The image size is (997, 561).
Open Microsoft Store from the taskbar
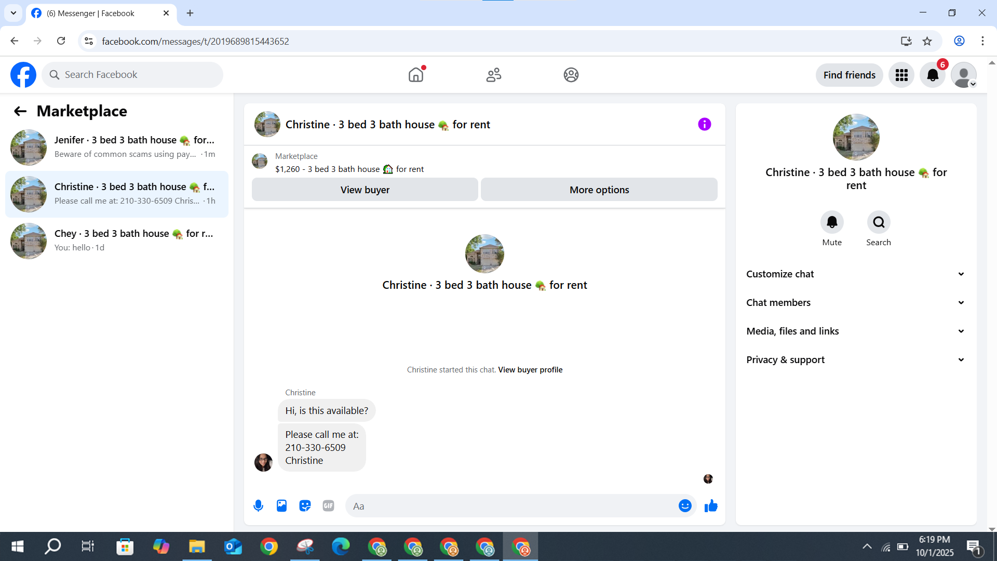tap(125, 546)
